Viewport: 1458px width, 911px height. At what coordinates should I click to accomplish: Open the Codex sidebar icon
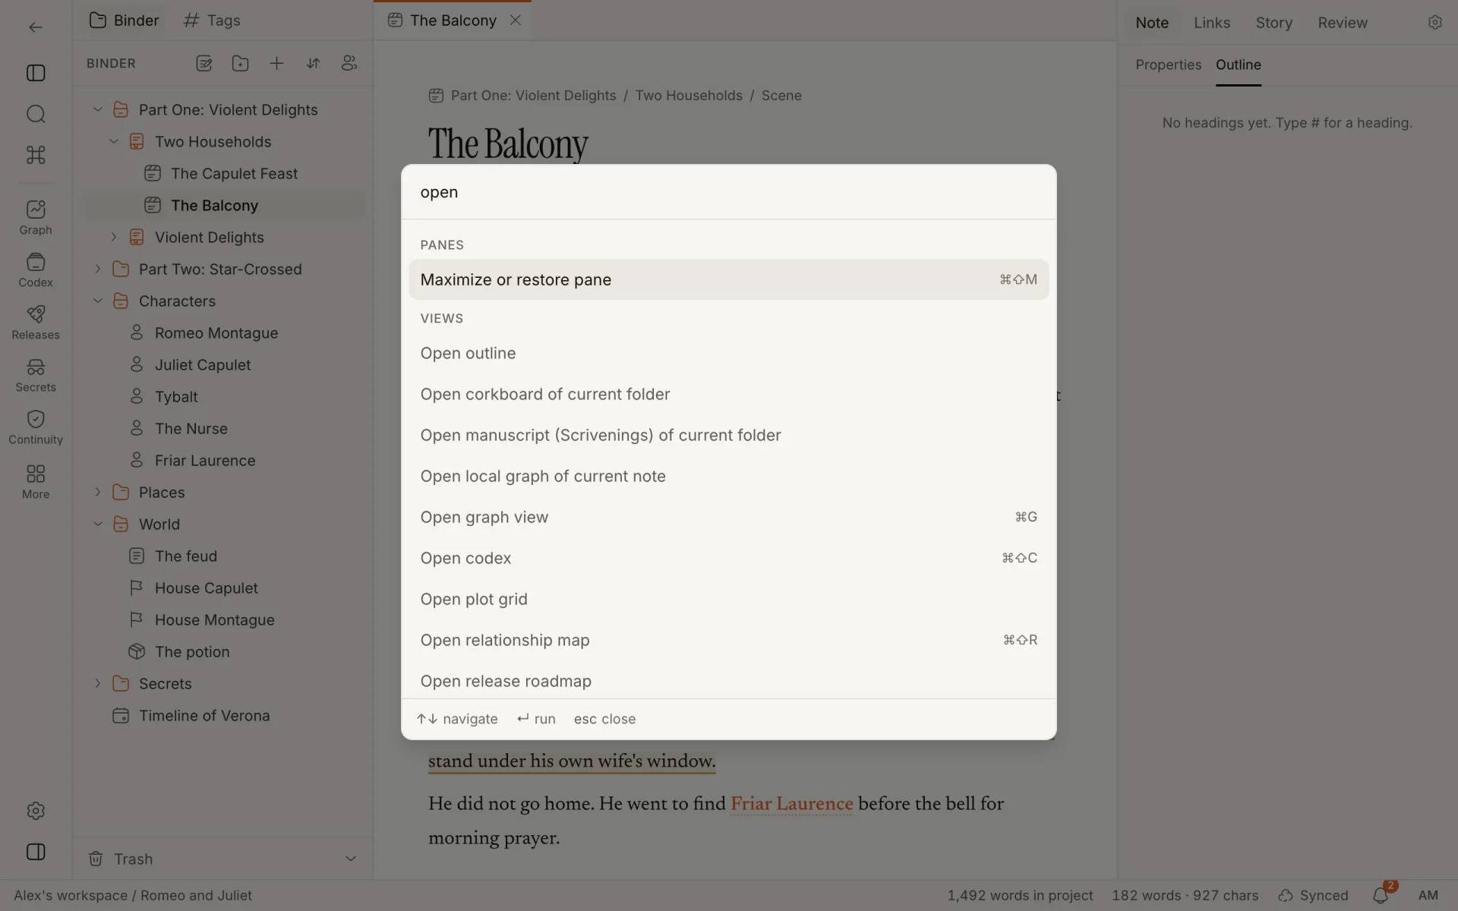click(x=36, y=270)
